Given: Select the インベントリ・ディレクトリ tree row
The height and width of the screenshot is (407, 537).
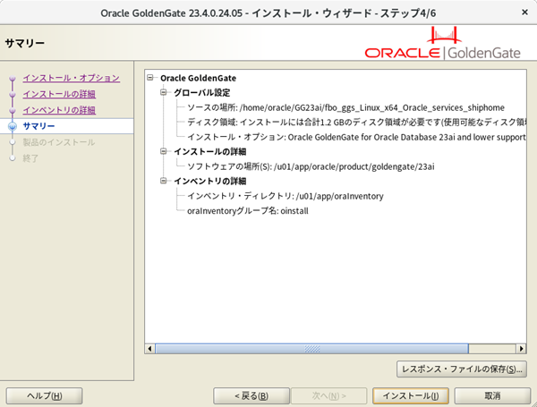Looking at the screenshot, I should click(286, 196).
